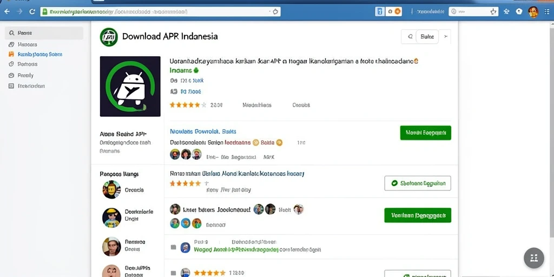Click the star rating under the review title

[x=185, y=183]
